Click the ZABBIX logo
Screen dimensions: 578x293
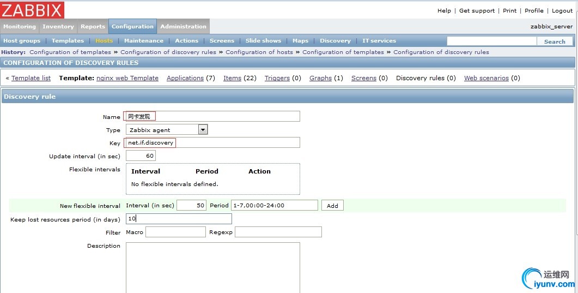click(x=32, y=10)
